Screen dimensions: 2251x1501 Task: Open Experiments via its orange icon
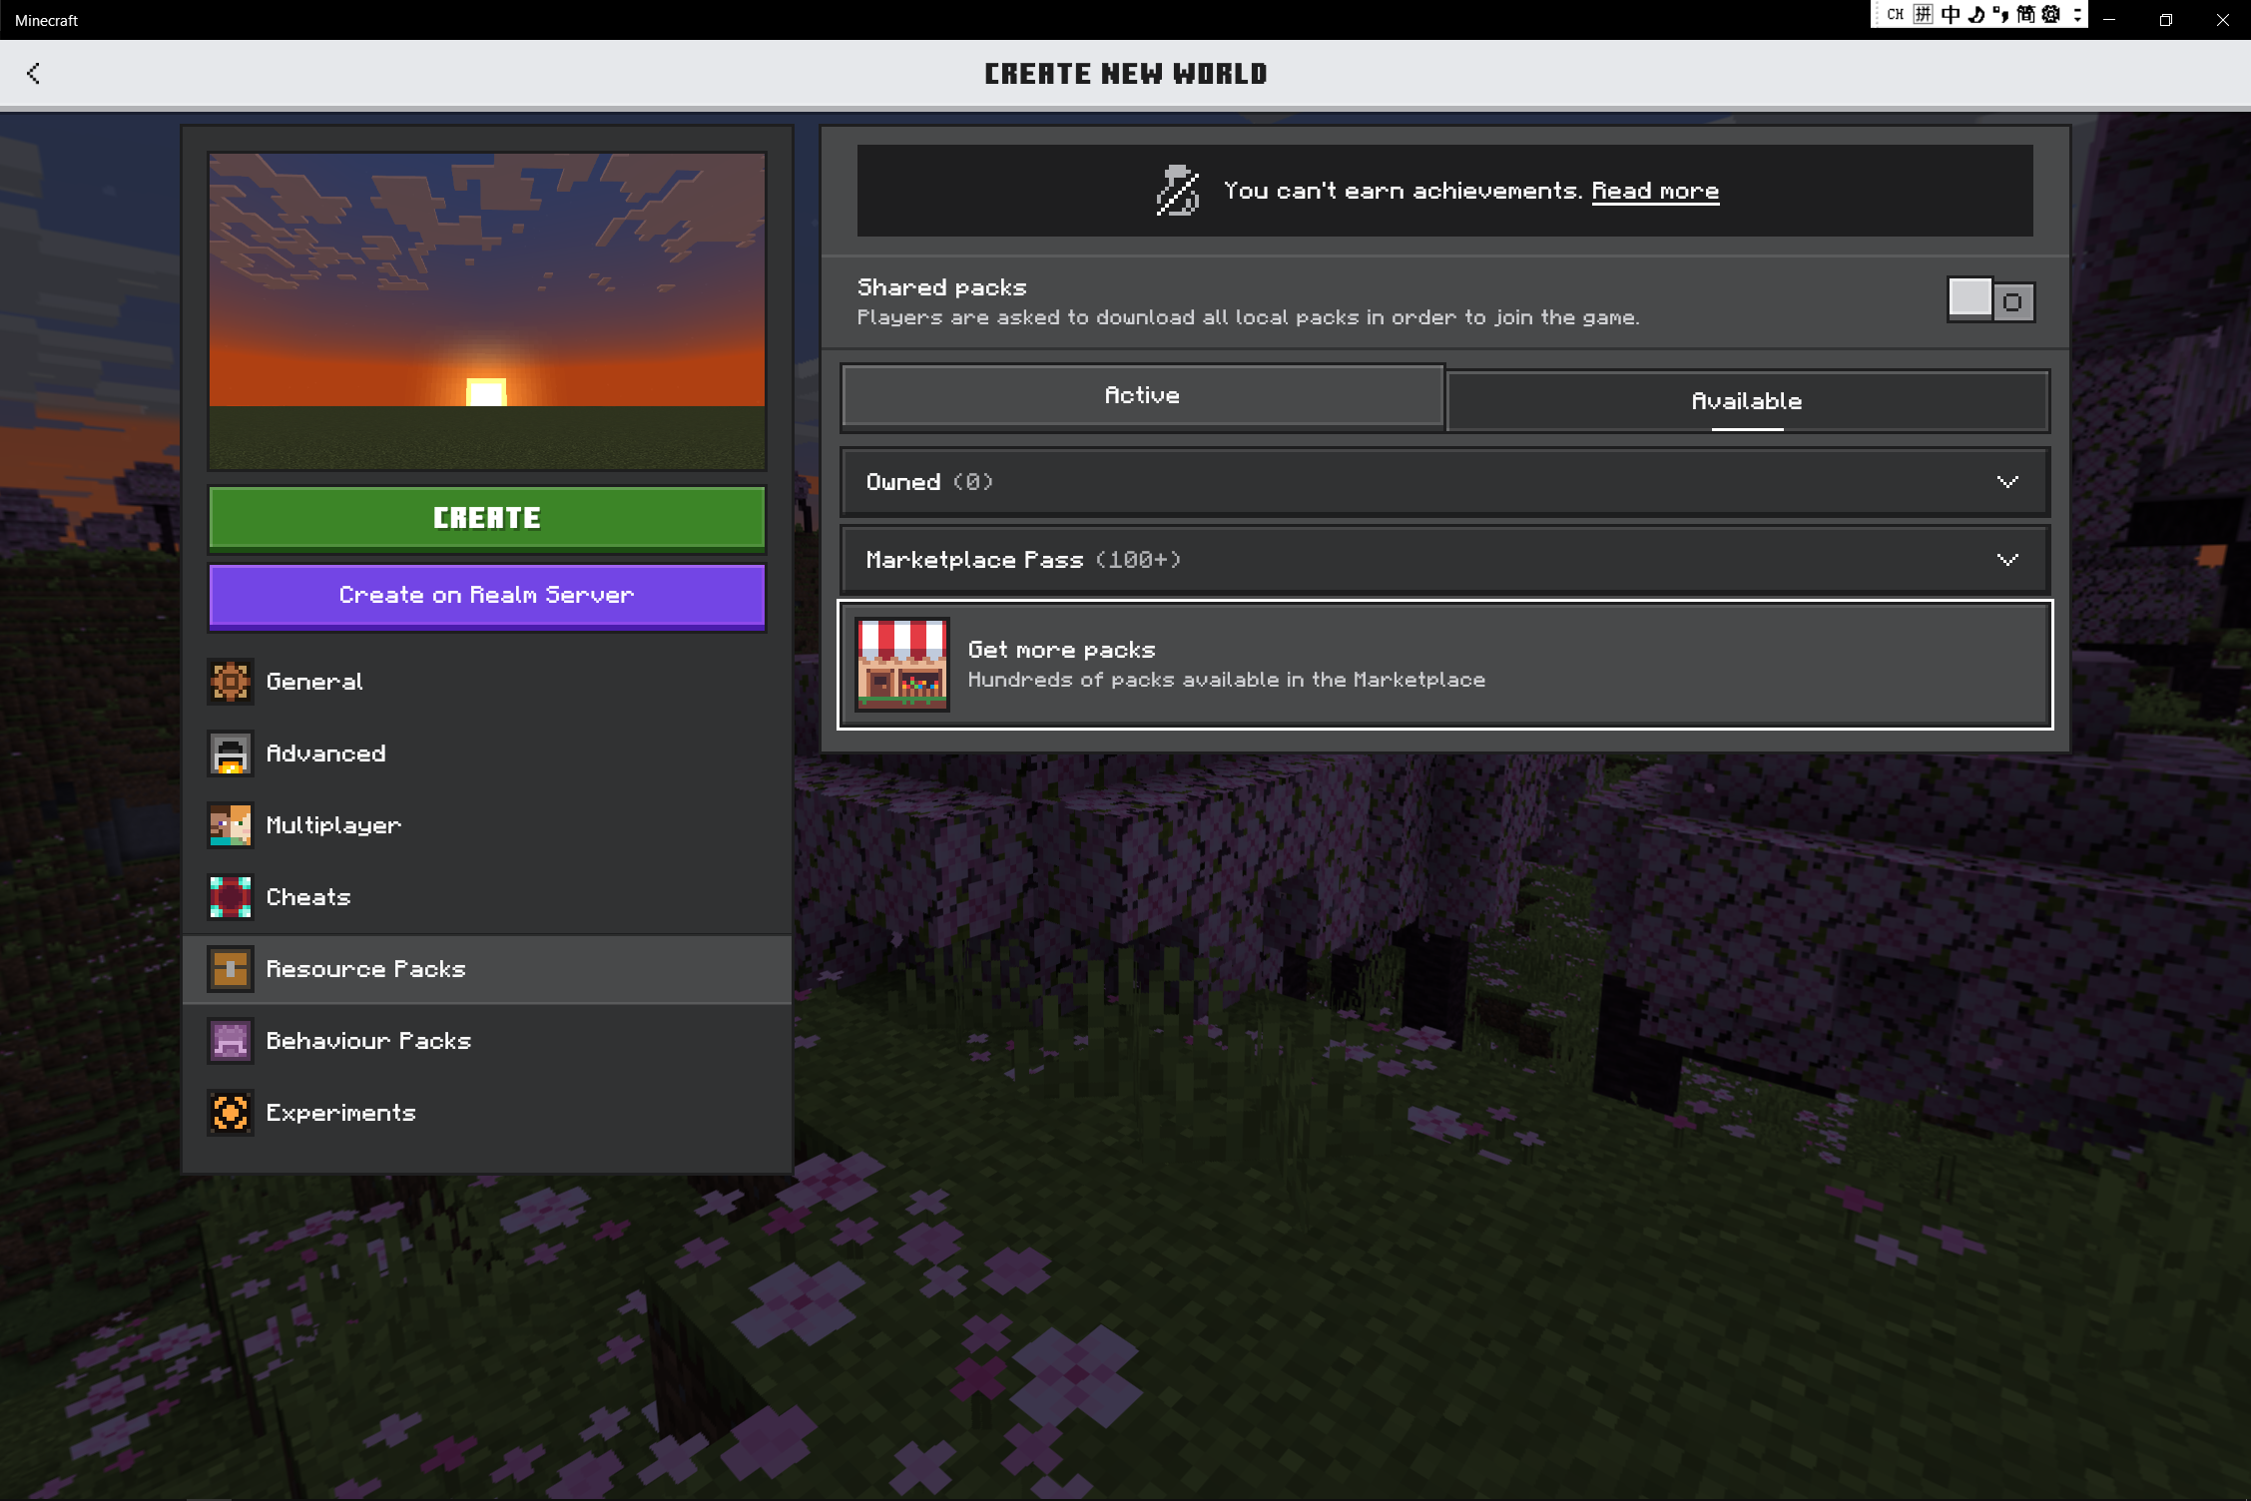tap(230, 1113)
